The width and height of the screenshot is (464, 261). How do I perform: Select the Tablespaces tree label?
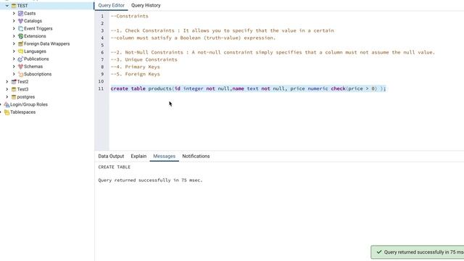(x=22, y=112)
